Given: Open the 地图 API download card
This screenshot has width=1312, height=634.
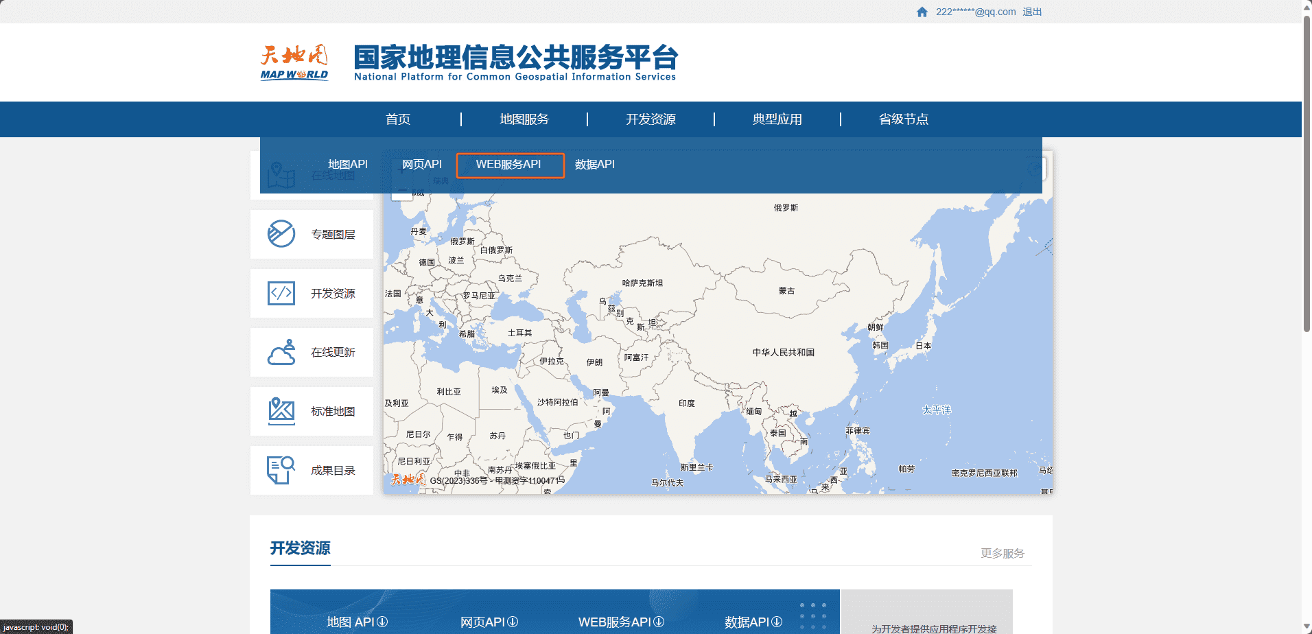Looking at the screenshot, I should pos(357,622).
